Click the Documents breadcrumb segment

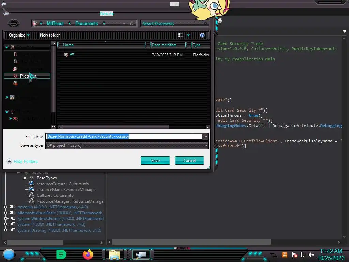click(x=87, y=24)
